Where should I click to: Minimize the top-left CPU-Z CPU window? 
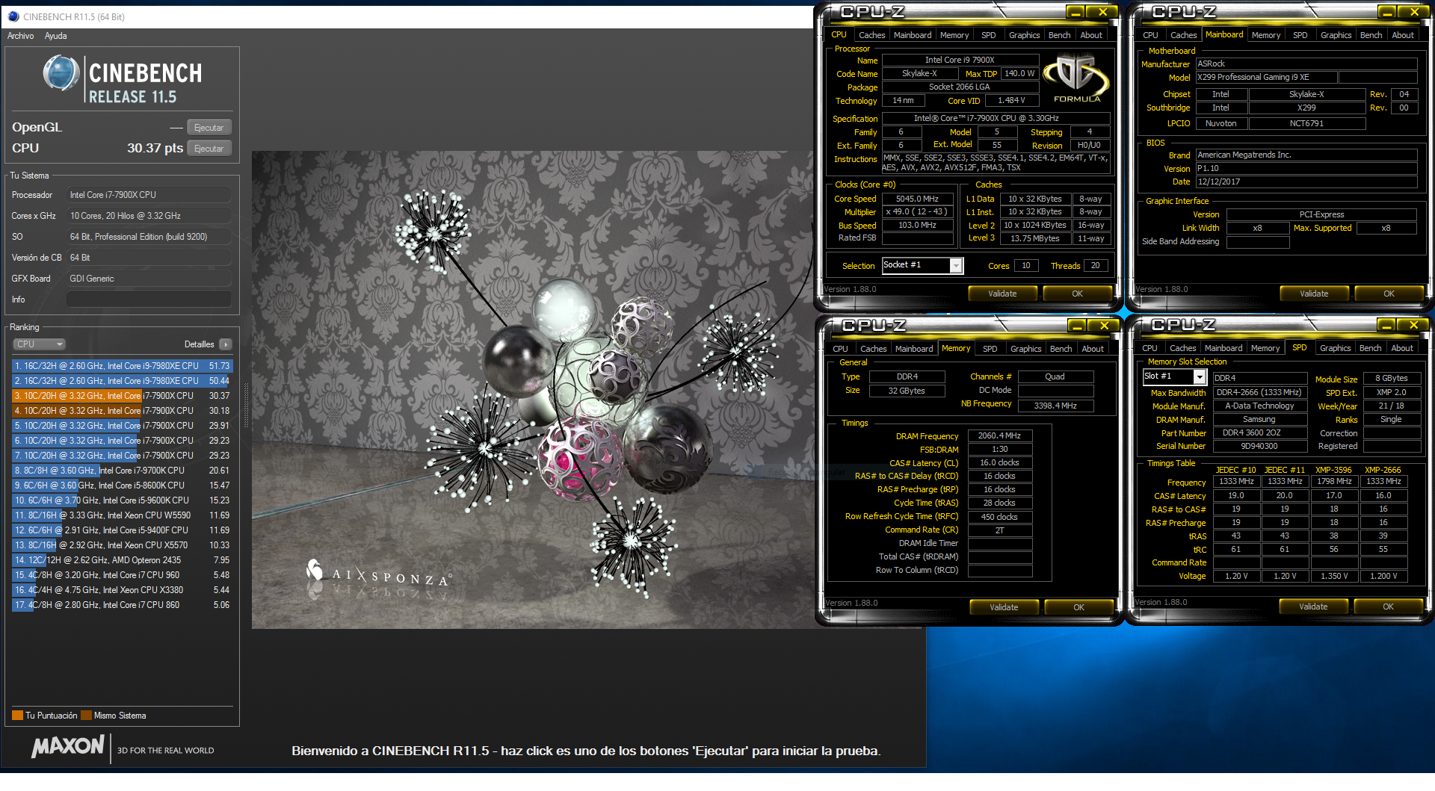pyautogui.click(x=1076, y=12)
